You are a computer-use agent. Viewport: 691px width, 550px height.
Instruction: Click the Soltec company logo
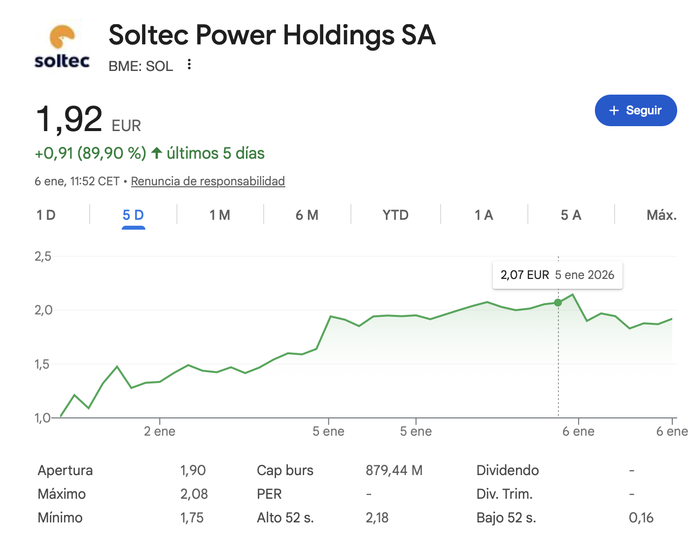coord(62,47)
